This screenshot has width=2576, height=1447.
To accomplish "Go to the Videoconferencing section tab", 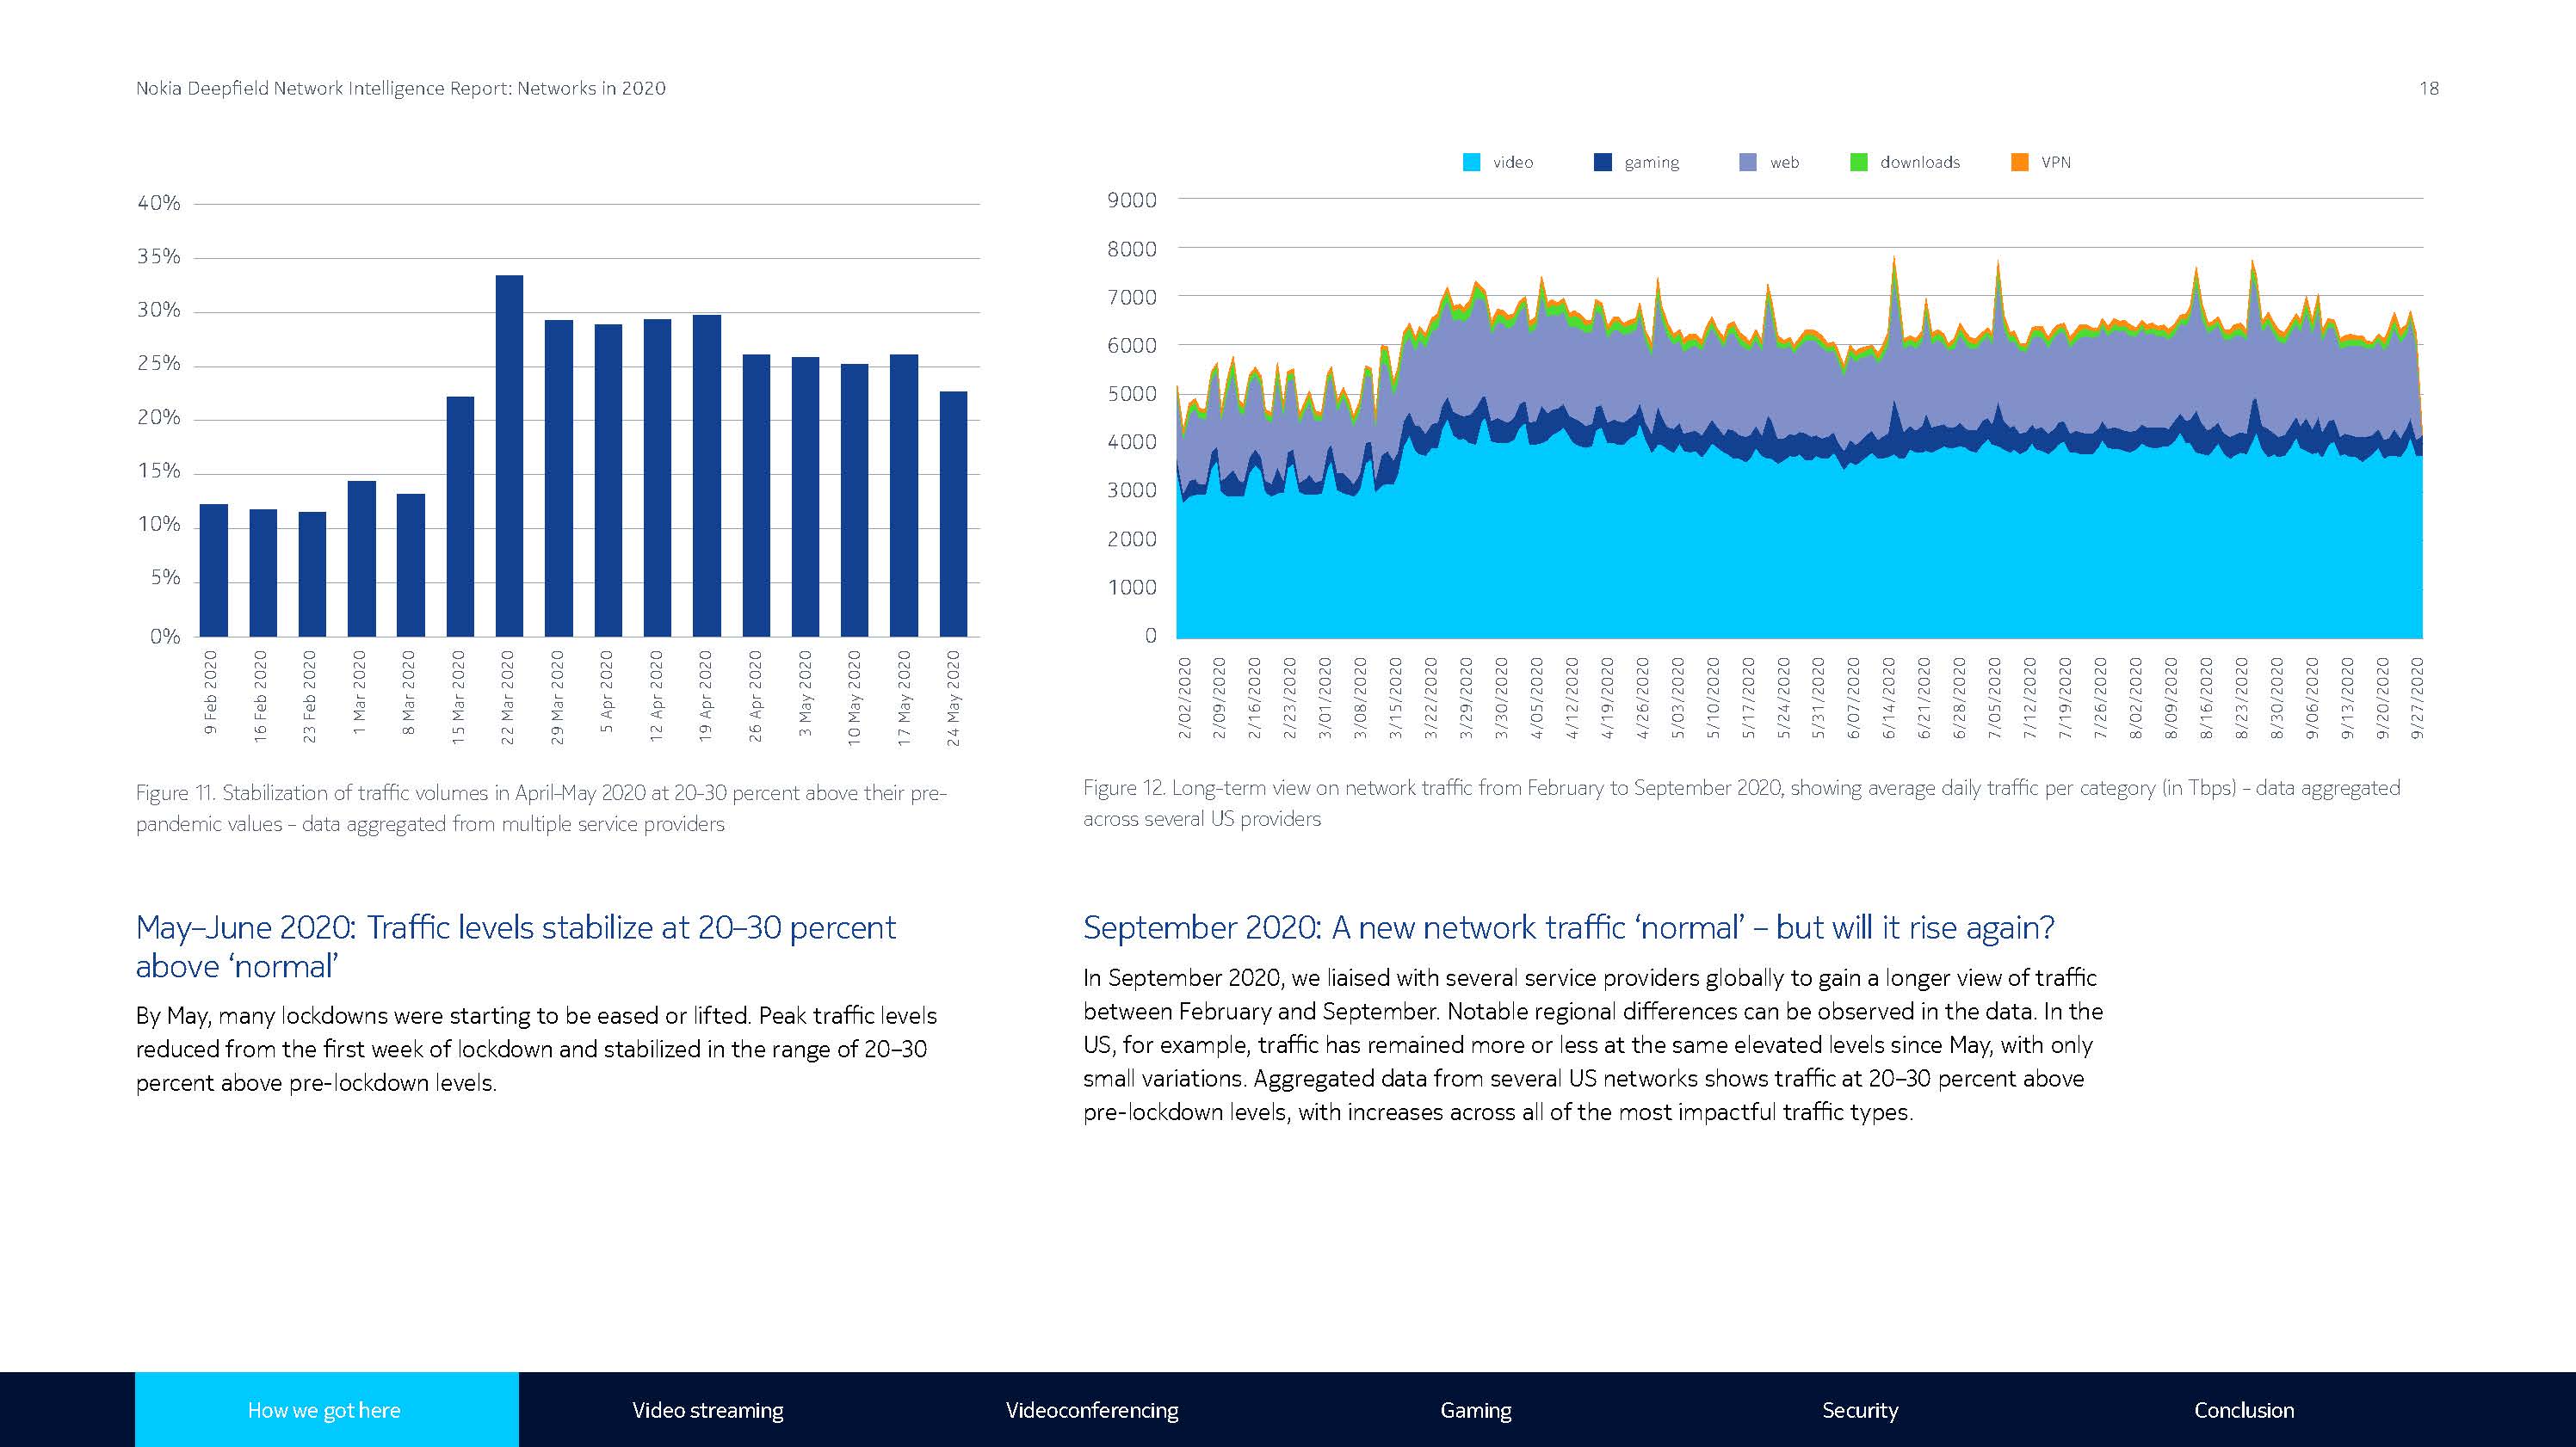I will point(1091,1410).
